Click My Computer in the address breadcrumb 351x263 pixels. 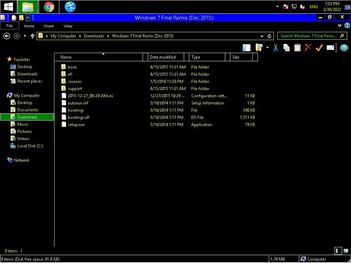point(63,36)
